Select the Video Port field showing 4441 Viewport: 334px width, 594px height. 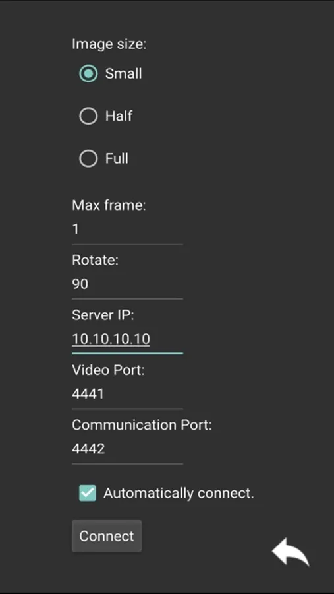127,395
